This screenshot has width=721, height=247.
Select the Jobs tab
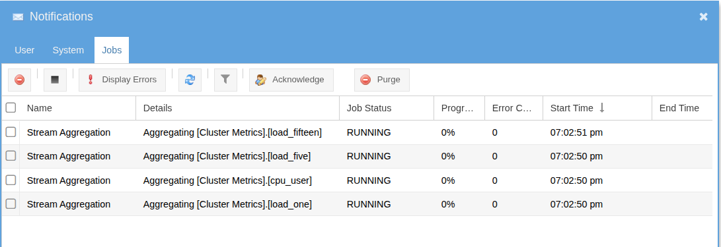point(112,50)
